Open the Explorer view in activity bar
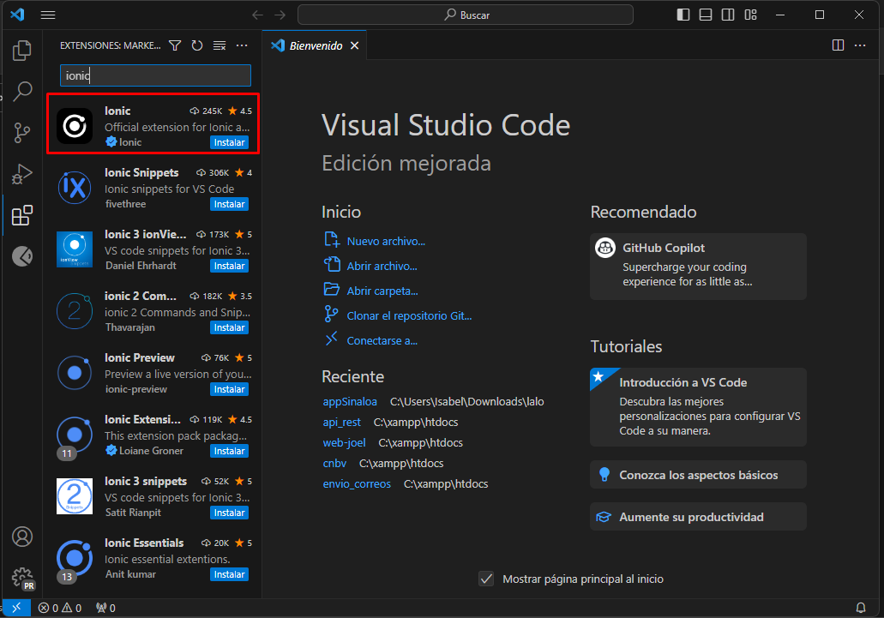This screenshot has height=618, width=884. click(x=22, y=51)
